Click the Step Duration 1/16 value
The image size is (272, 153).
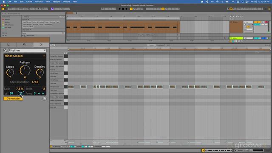point(35,82)
